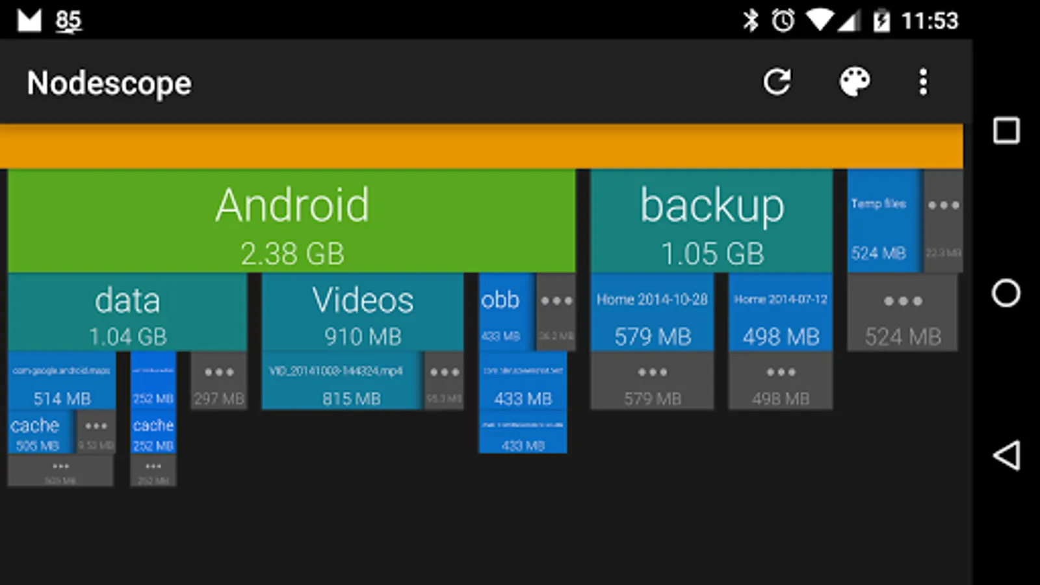Select com.google.android.maps 514 MB tile
Screen dimensions: 1040x585
pyautogui.click(x=62, y=381)
